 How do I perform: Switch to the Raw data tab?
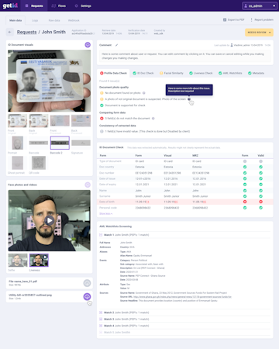[x=54, y=20]
